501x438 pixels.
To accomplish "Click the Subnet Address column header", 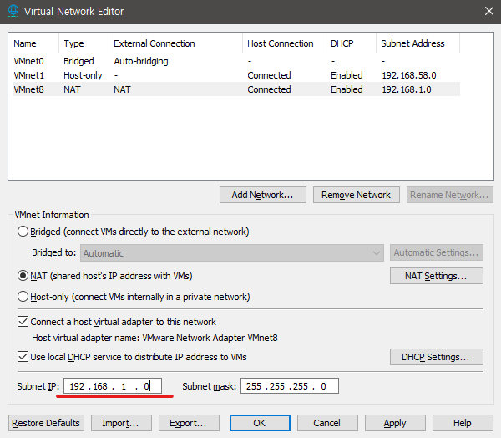I will [x=418, y=43].
